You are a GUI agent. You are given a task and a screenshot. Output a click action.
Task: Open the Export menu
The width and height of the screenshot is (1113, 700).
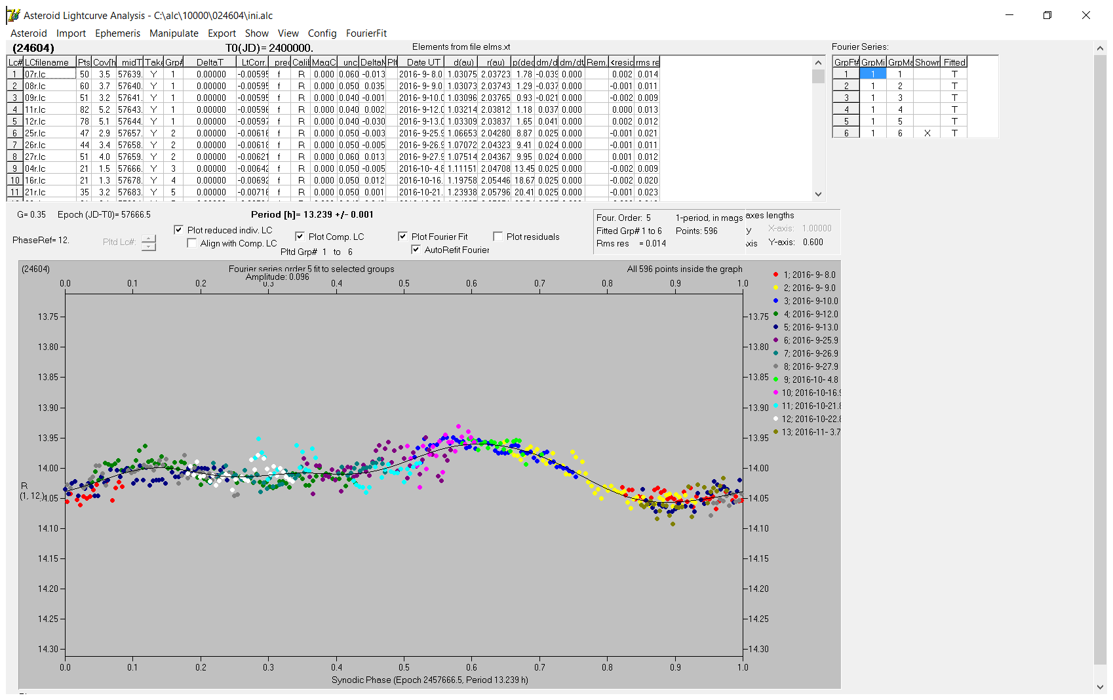[x=222, y=33]
